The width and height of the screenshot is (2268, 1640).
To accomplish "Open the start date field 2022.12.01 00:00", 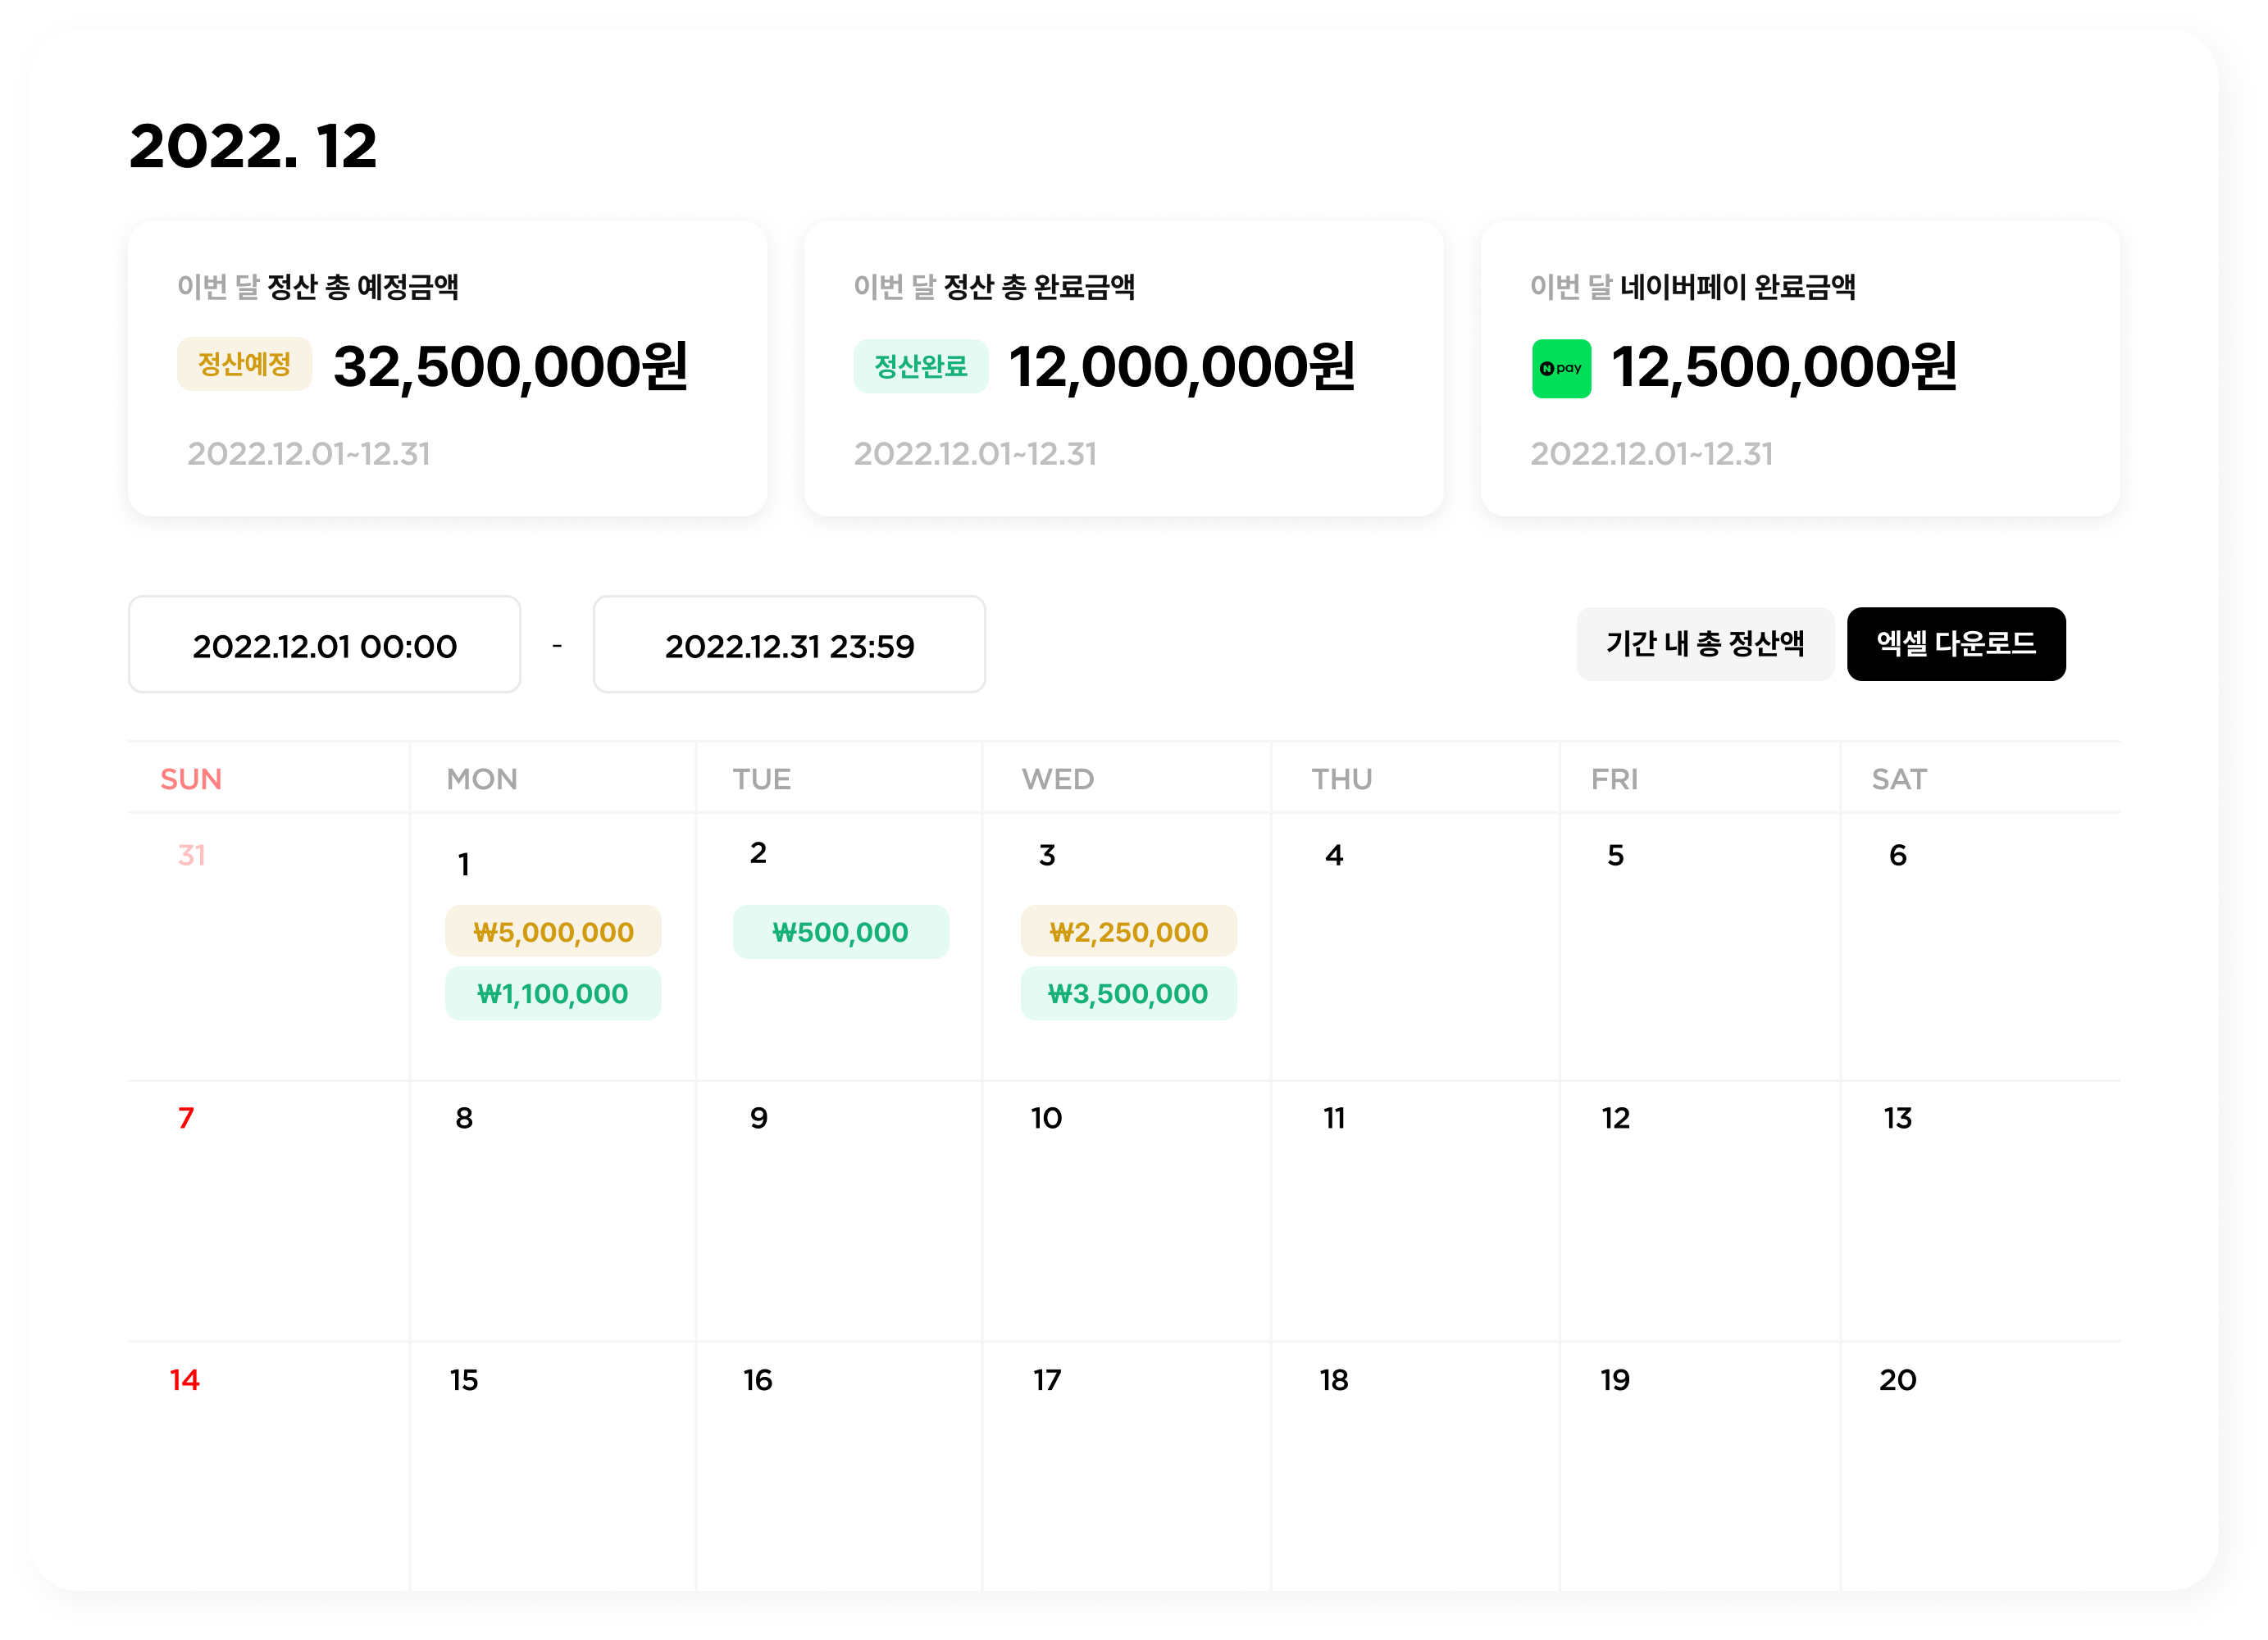I will point(324,646).
